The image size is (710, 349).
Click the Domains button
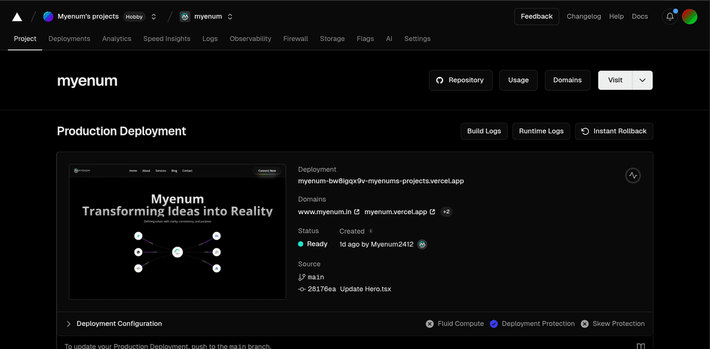(x=567, y=80)
